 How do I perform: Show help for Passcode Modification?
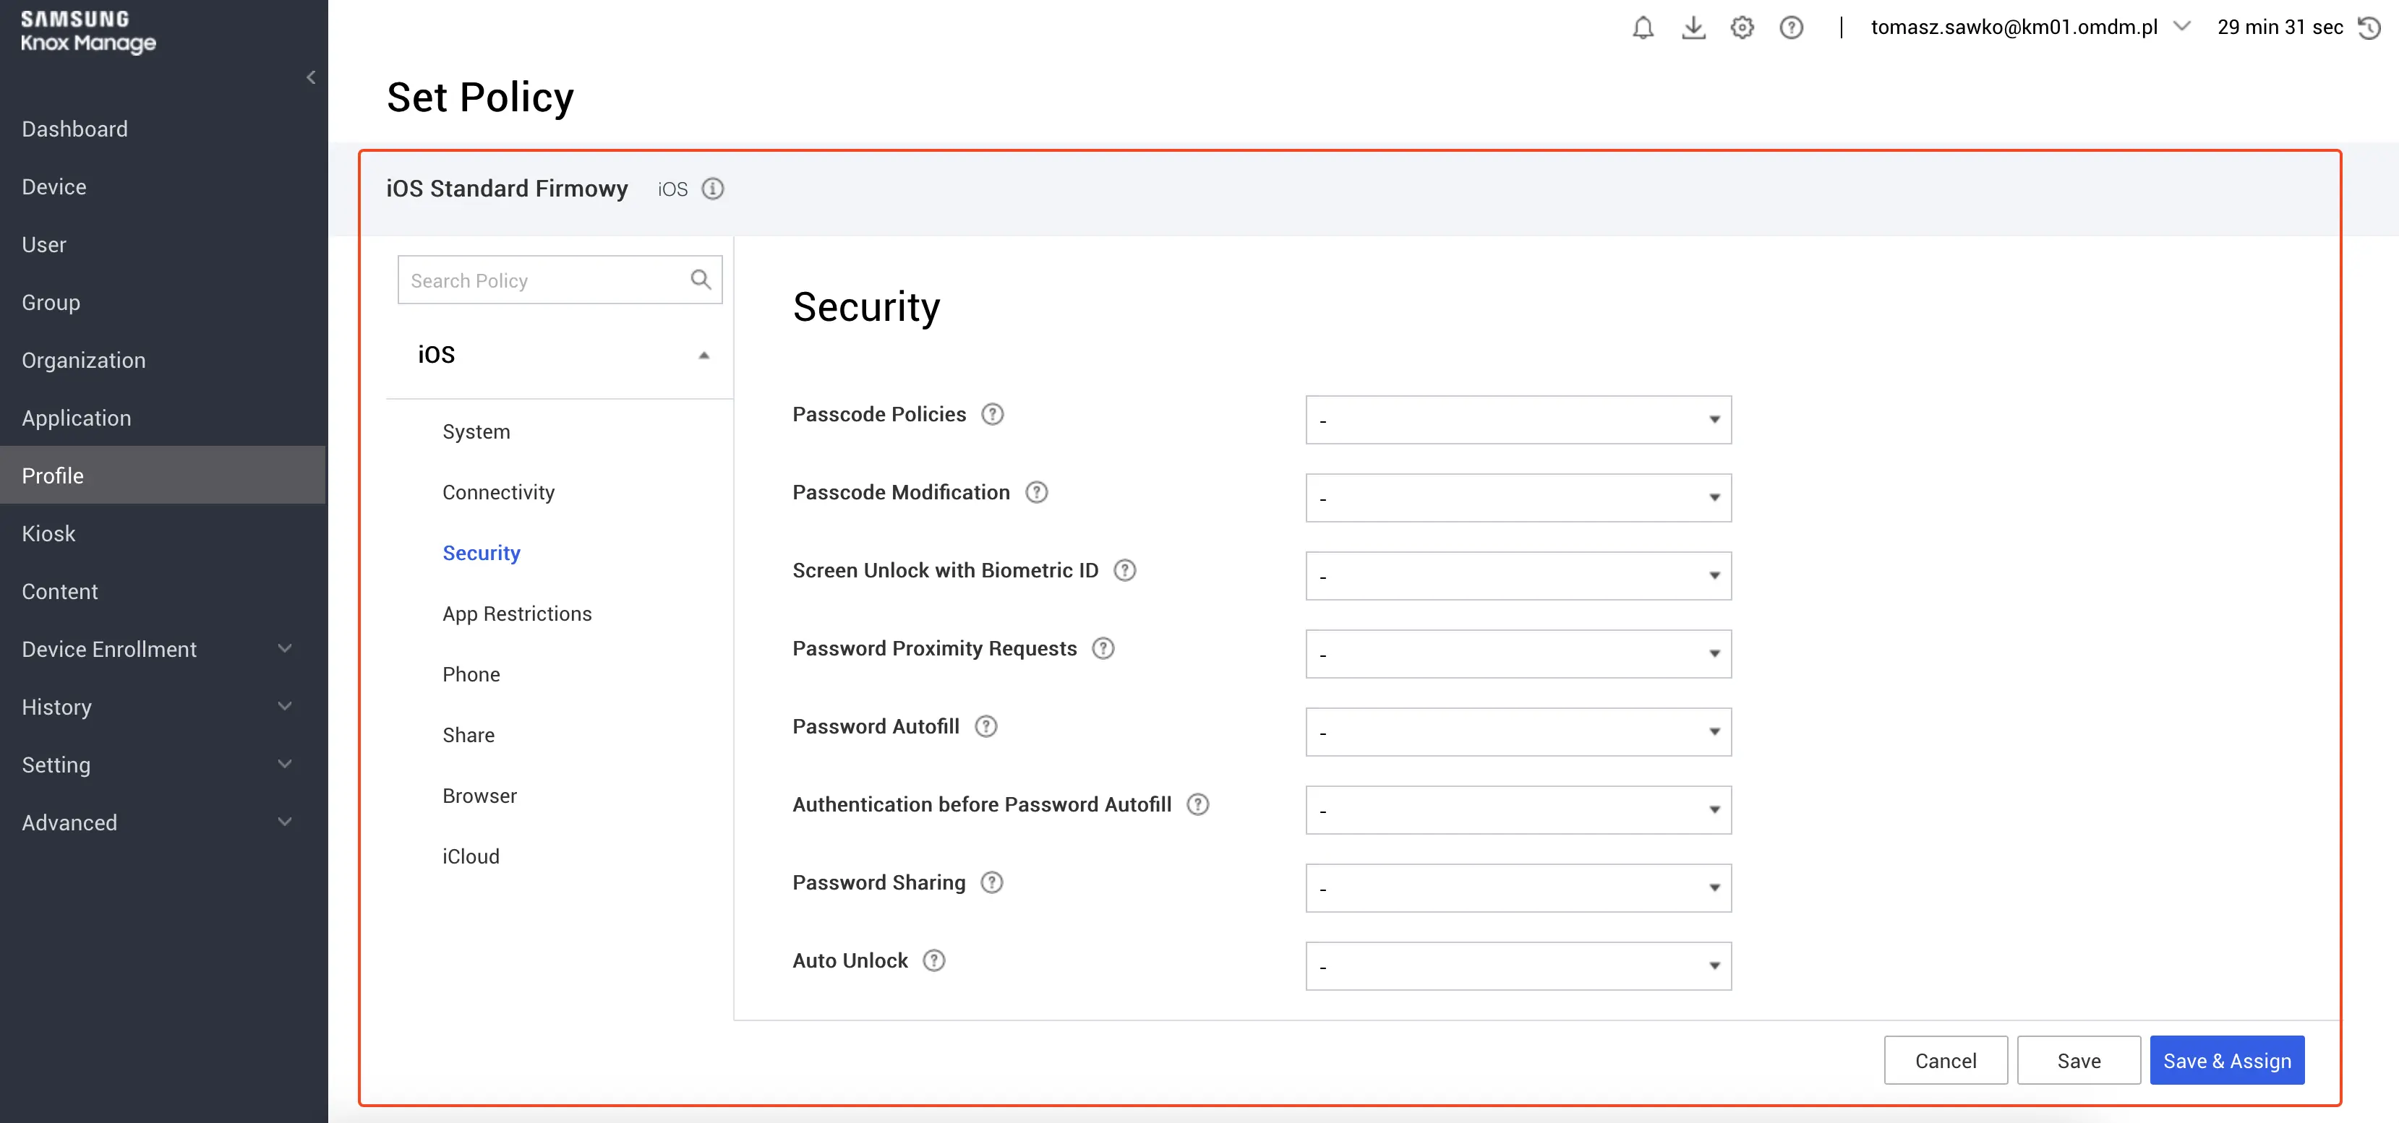point(1037,493)
